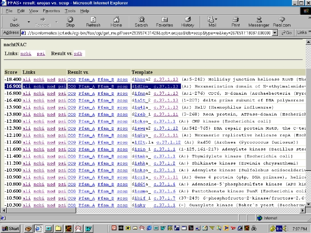Follow the pdb link next to Result vs.
The image size is (311, 233).
pos(78,53)
